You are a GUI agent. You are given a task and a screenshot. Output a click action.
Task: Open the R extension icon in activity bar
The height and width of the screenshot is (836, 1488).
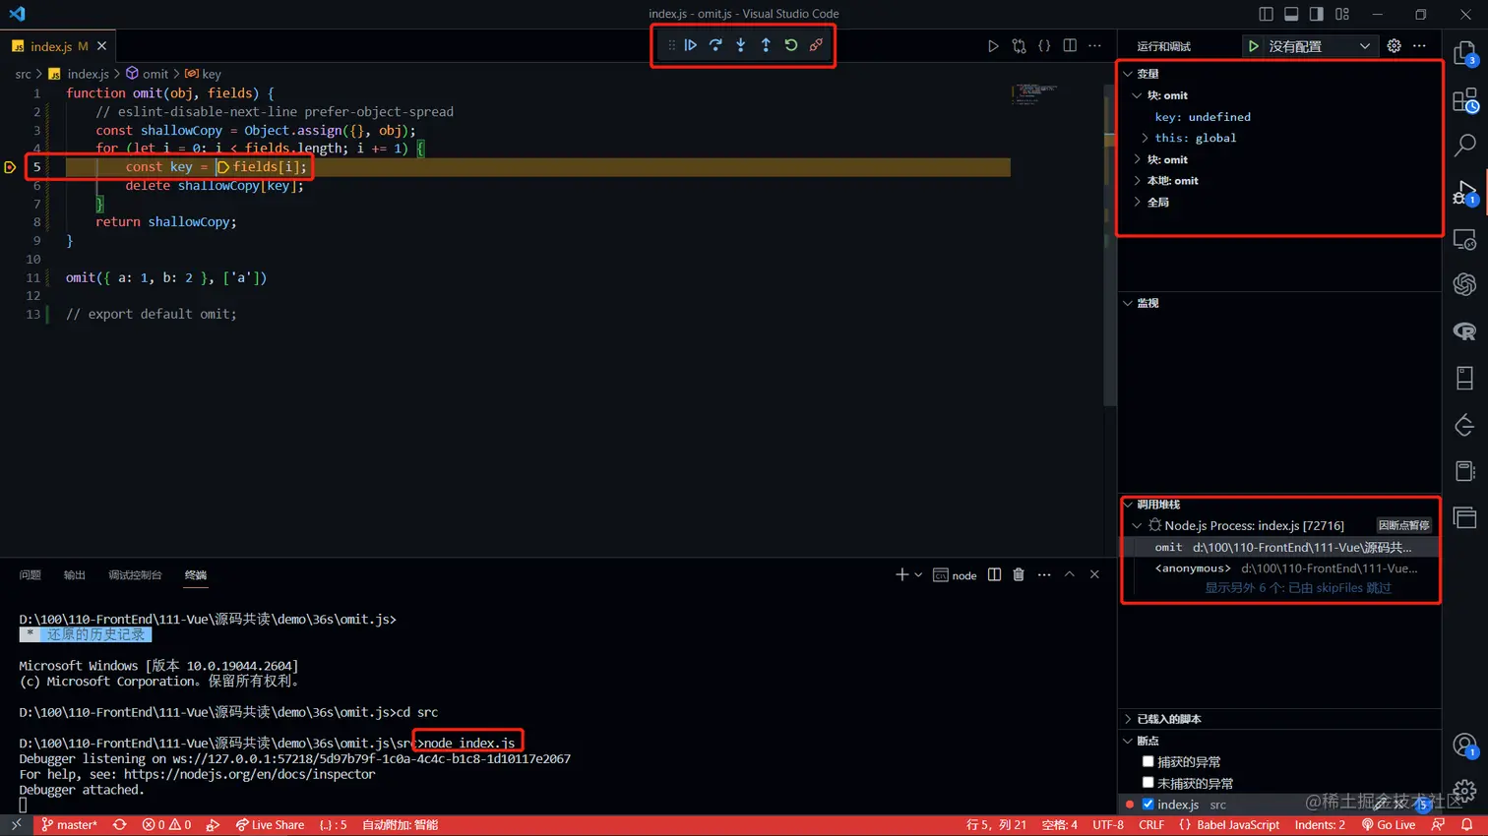1465,331
